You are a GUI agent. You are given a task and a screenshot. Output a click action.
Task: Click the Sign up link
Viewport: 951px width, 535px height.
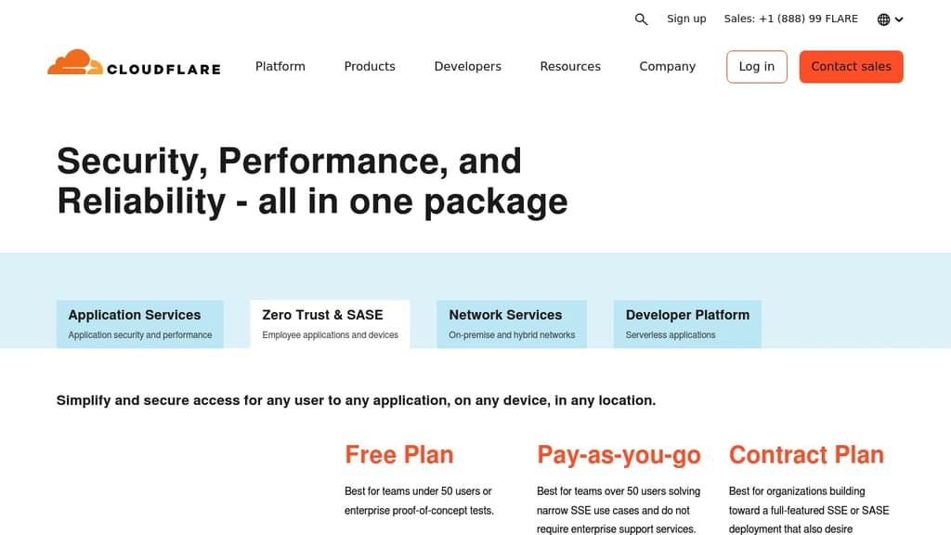686,19
